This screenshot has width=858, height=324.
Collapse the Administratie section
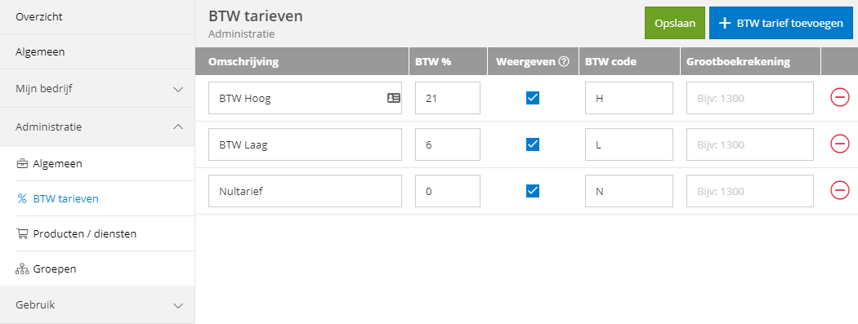97,126
